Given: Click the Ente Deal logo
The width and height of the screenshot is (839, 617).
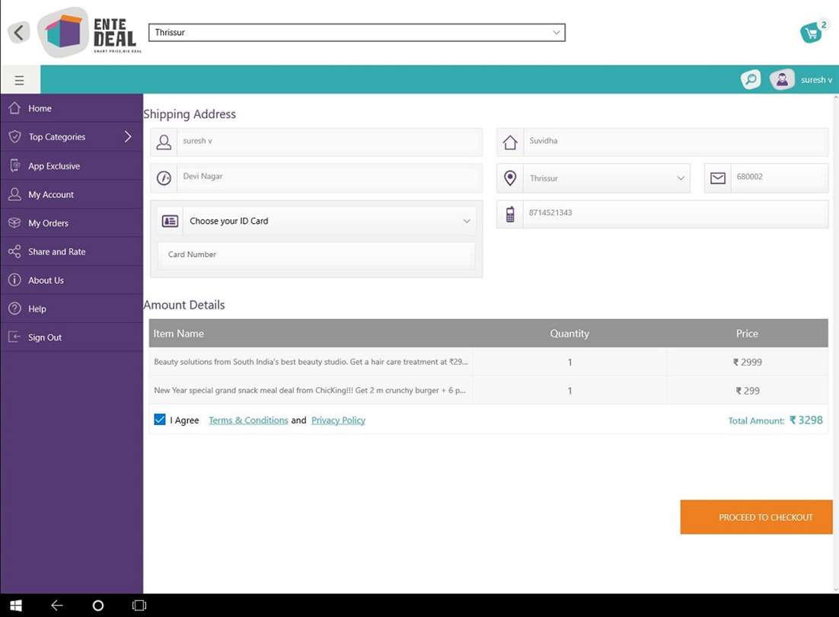Looking at the screenshot, I should [90, 33].
